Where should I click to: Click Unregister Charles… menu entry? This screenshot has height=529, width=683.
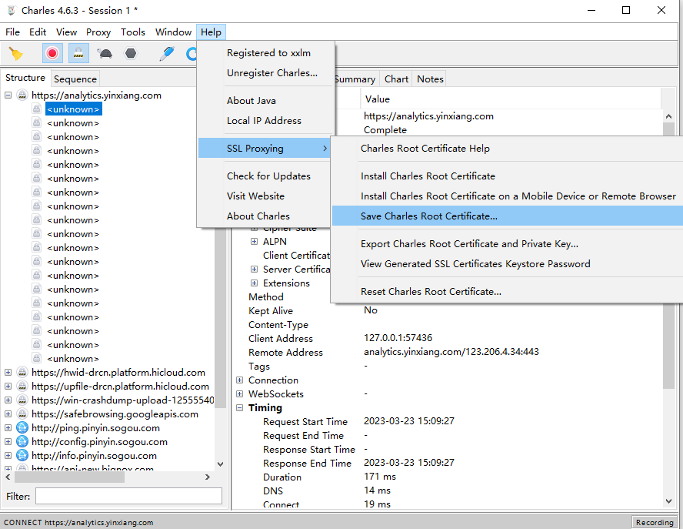coord(265,73)
